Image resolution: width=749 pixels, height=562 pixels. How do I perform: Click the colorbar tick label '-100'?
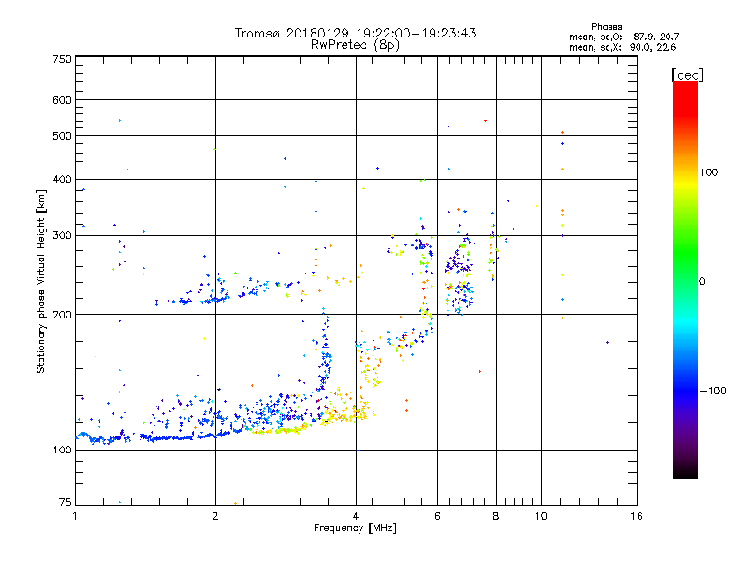click(712, 391)
